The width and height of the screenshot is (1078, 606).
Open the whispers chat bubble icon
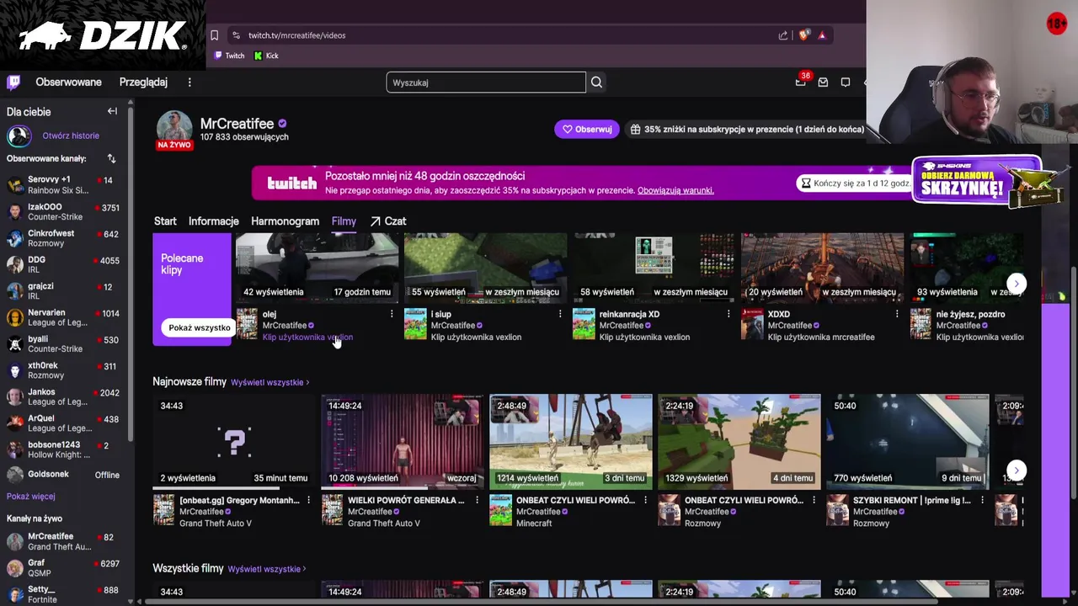pos(845,82)
